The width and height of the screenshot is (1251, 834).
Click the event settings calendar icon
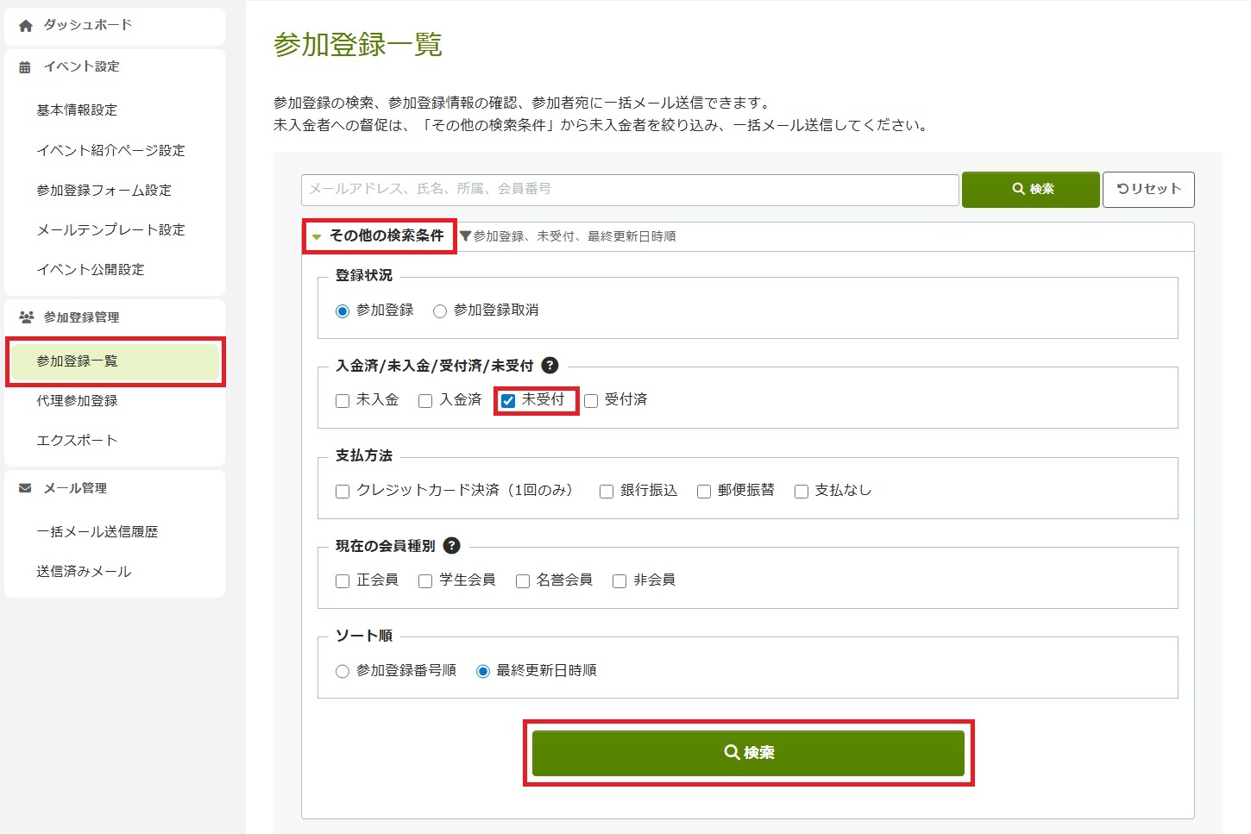25,67
